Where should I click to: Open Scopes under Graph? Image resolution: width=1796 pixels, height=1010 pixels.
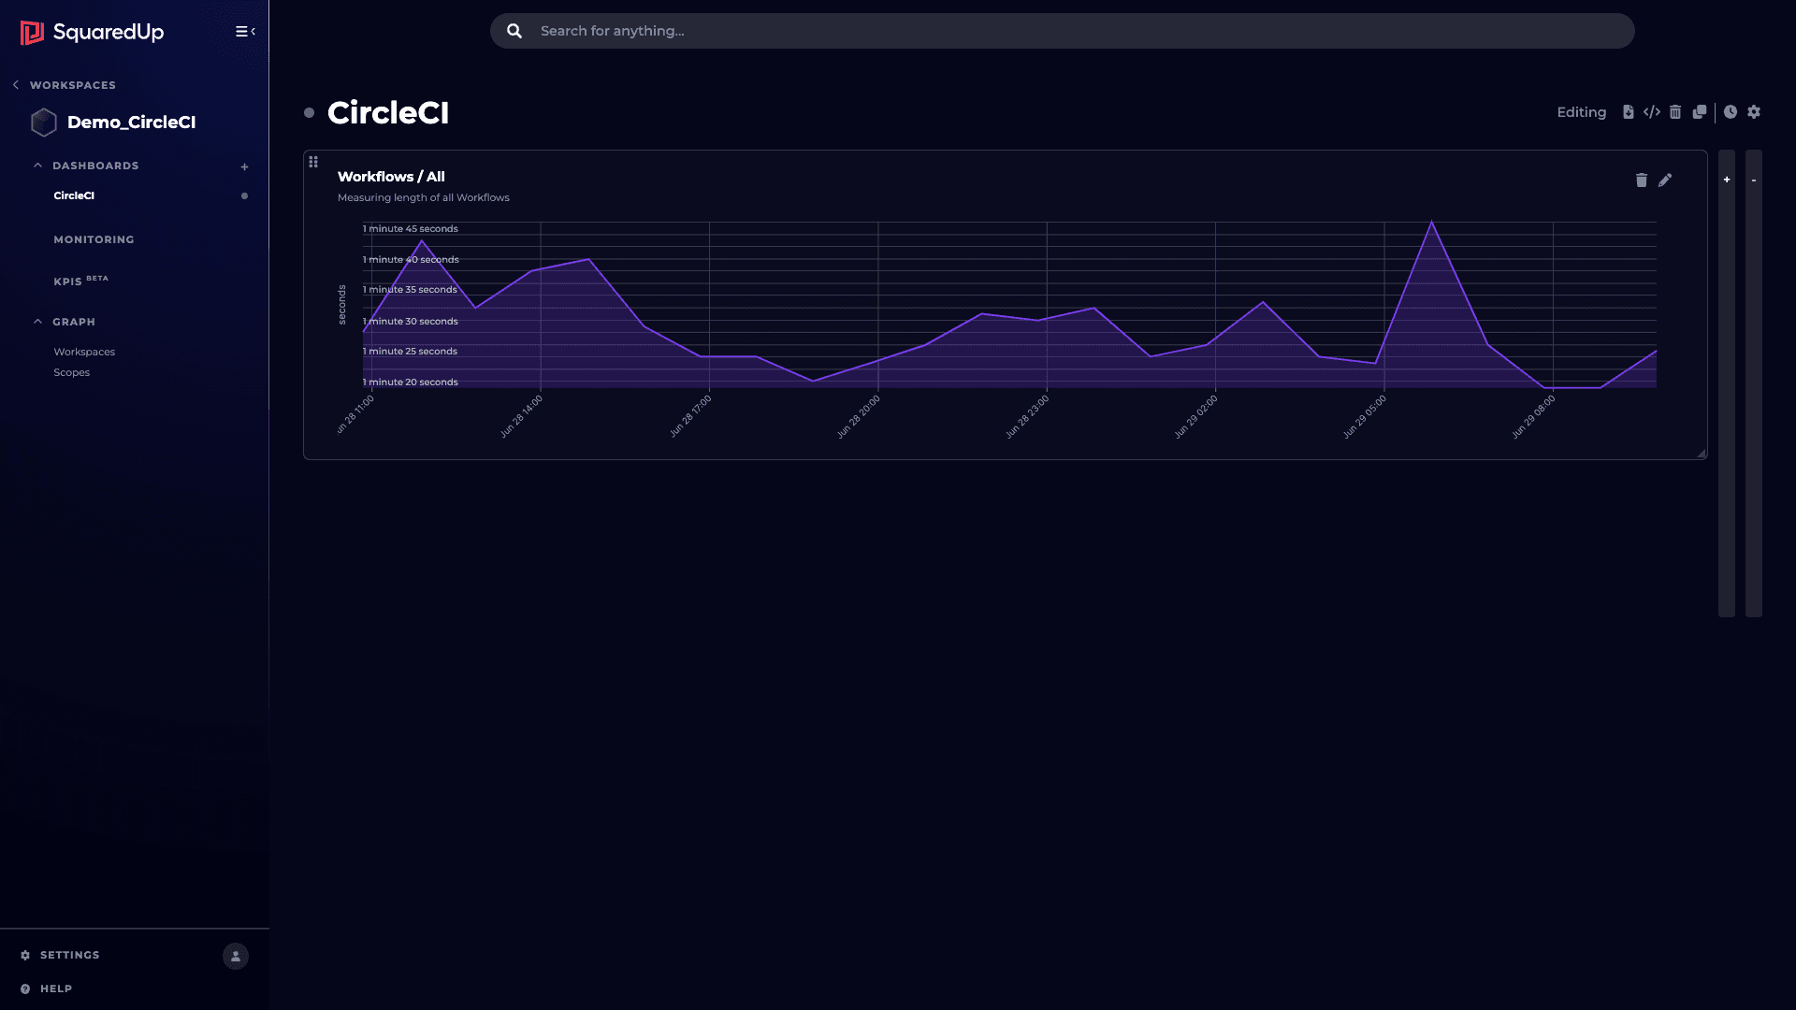pyautogui.click(x=71, y=372)
